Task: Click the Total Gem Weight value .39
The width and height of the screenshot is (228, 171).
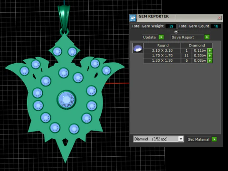Action: [171, 26]
